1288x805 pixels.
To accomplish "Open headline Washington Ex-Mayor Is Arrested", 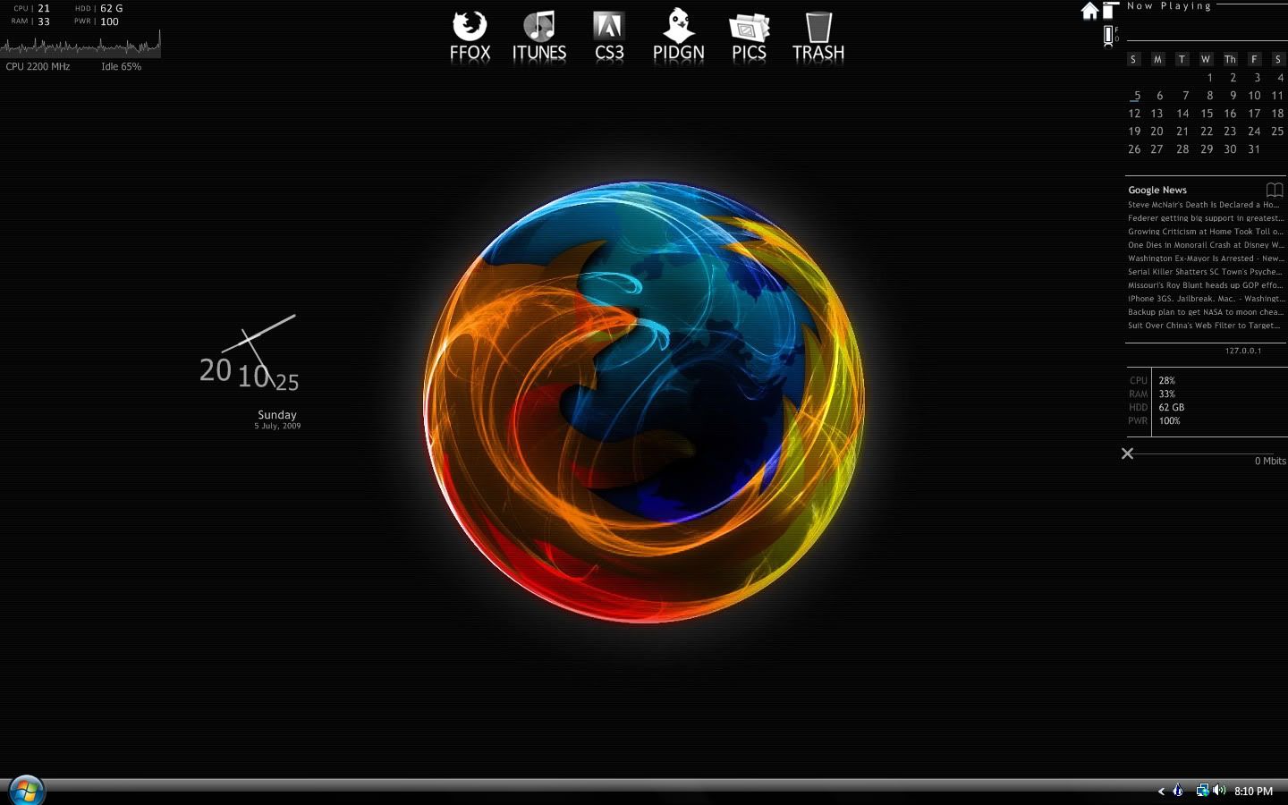I will tap(1205, 258).
